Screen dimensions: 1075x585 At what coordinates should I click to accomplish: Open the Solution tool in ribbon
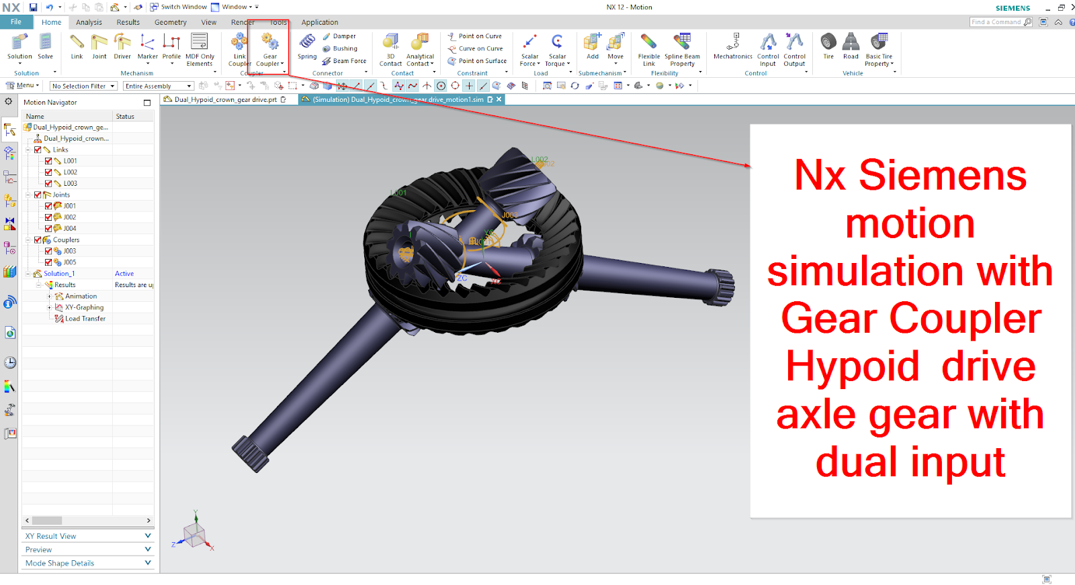[x=19, y=47]
